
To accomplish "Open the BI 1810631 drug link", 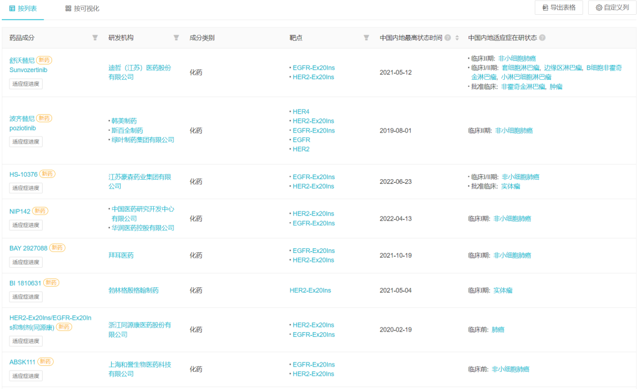I will point(25,283).
